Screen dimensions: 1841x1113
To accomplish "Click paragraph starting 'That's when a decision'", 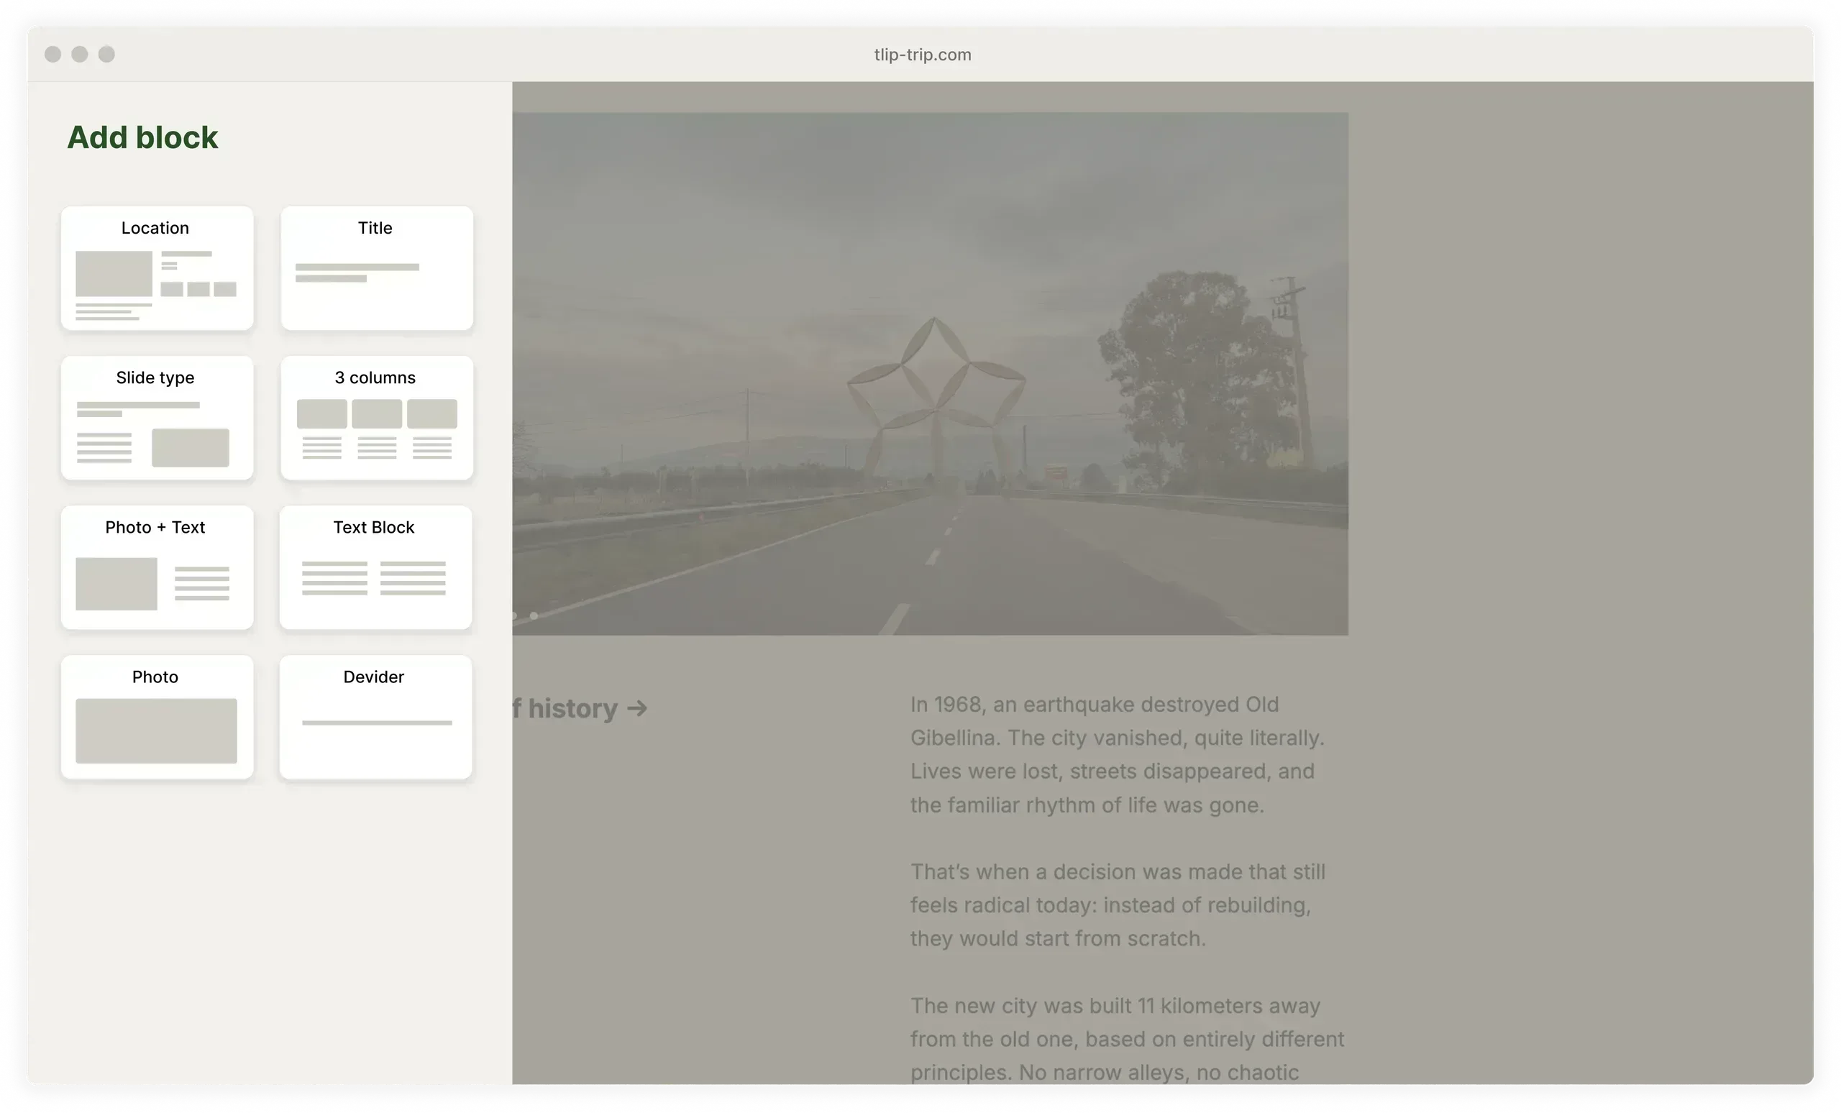I will pos(1118,904).
